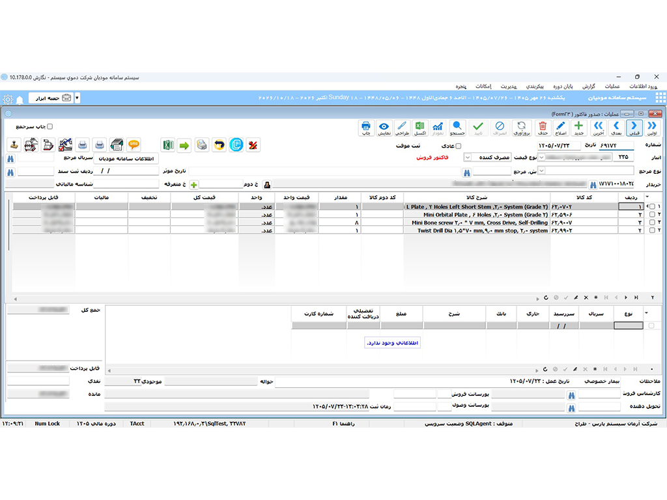Viewport: 667px width, 500px height.
Task: Enable the چاپ سرجمع checkbox
Action: [50, 127]
